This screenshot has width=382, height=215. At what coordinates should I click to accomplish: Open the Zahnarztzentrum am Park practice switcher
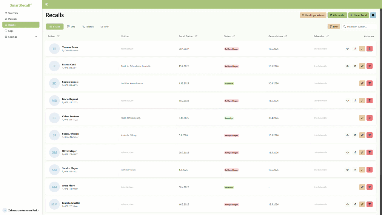click(21, 210)
